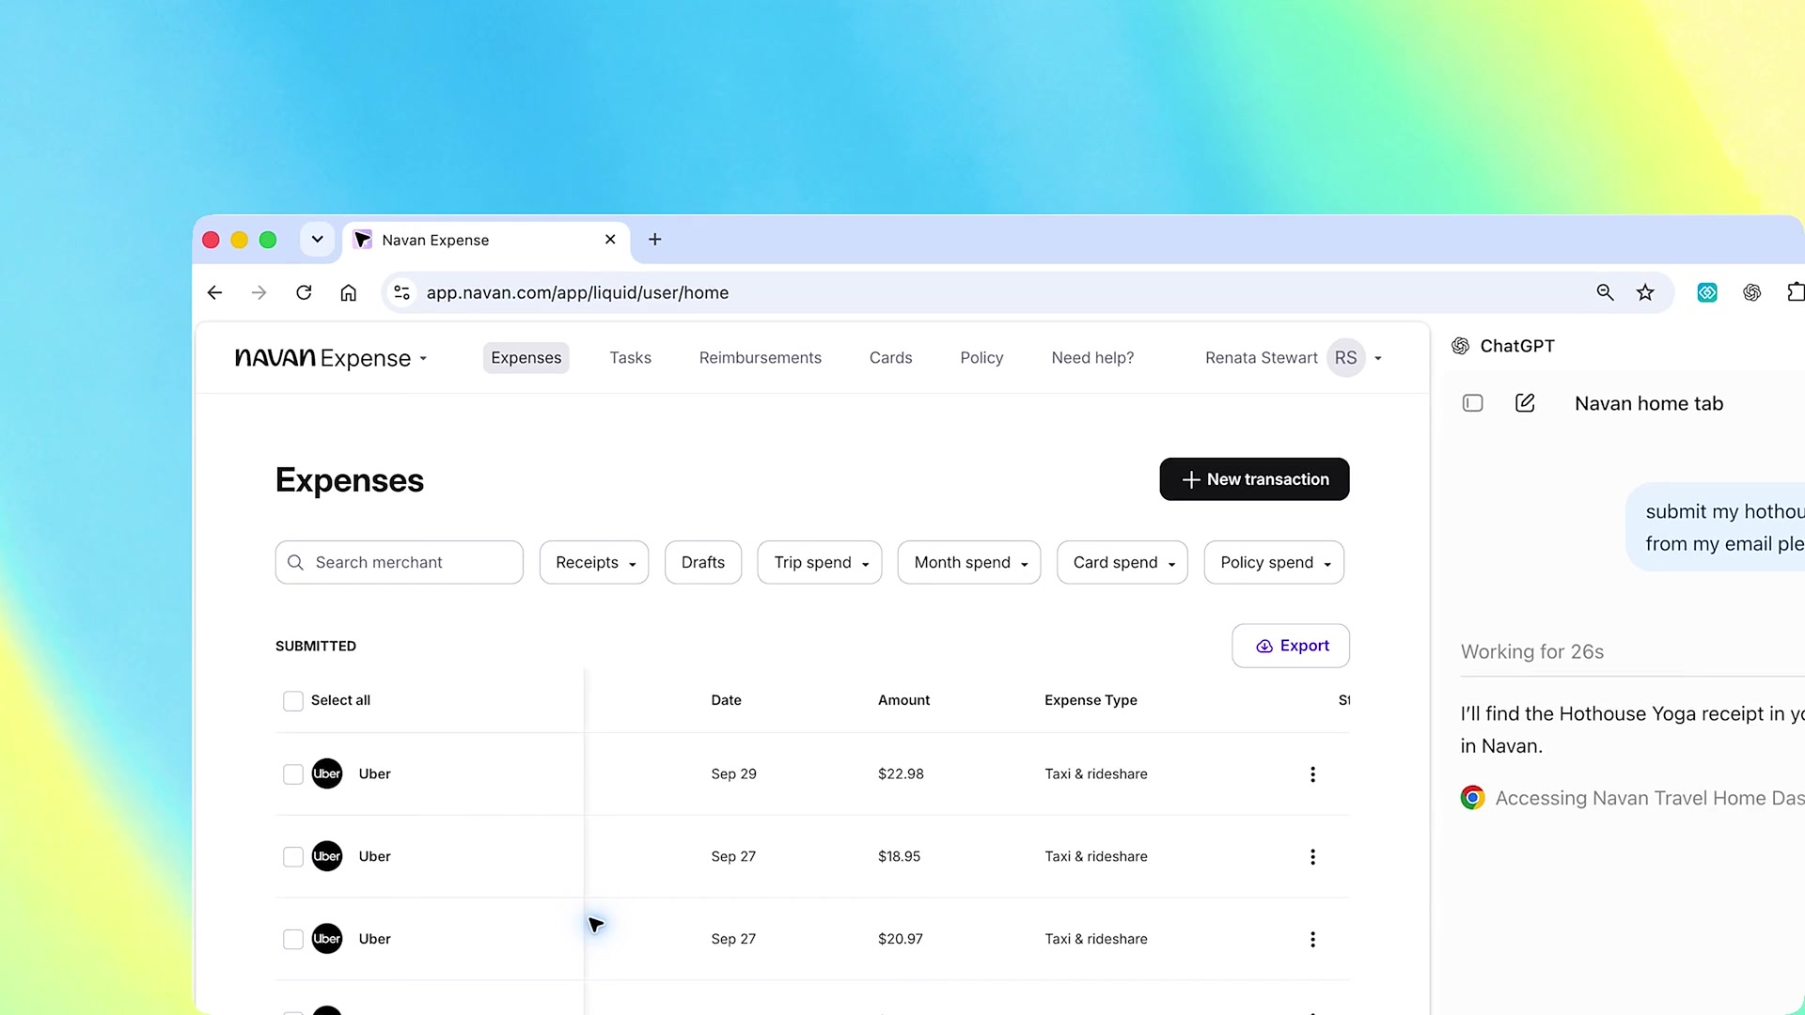Click the Search merchant field
The width and height of the screenshot is (1805, 1015).
point(400,563)
